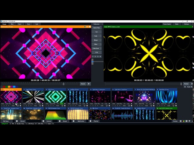Open the Open preset dropdown arrow
This screenshot has height=145, width=194.
(x=24, y=24)
